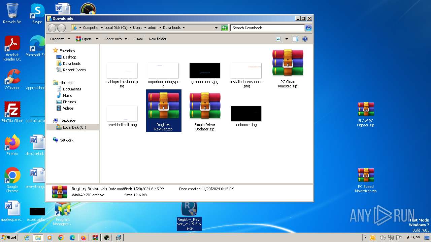Select Registry_Reviver_v4.19.6.6.exe desktop icon

(x=189, y=216)
